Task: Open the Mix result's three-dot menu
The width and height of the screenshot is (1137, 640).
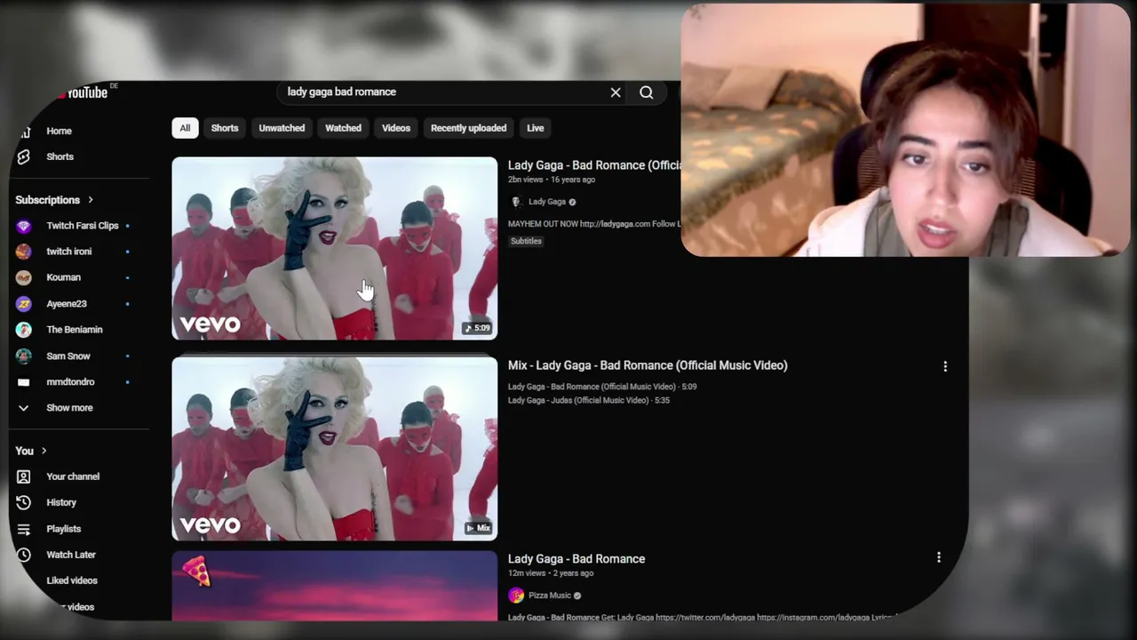Action: click(x=945, y=366)
